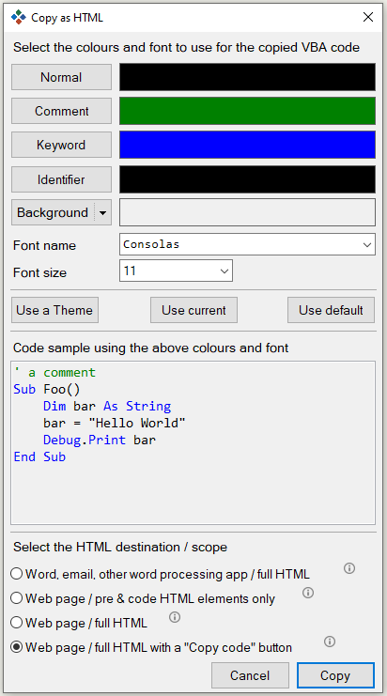Click the Background button
Image resolution: width=387 pixels, height=696 pixels.
pos(53,212)
